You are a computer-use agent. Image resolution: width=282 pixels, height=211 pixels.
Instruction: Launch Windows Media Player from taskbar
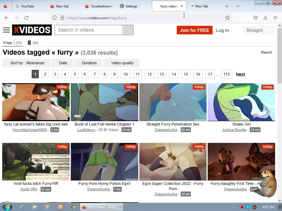[x=48, y=207]
